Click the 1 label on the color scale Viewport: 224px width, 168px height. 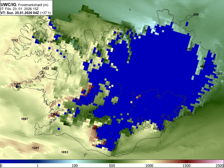pos(37,166)
